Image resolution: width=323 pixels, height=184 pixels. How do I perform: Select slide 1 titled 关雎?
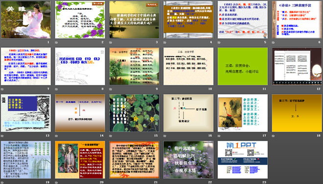[26, 20]
